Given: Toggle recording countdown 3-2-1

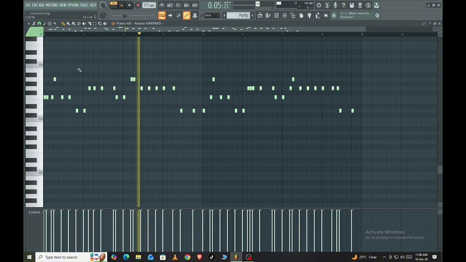Looking at the screenshot, I should pyautogui.click(x=178, y=5).
